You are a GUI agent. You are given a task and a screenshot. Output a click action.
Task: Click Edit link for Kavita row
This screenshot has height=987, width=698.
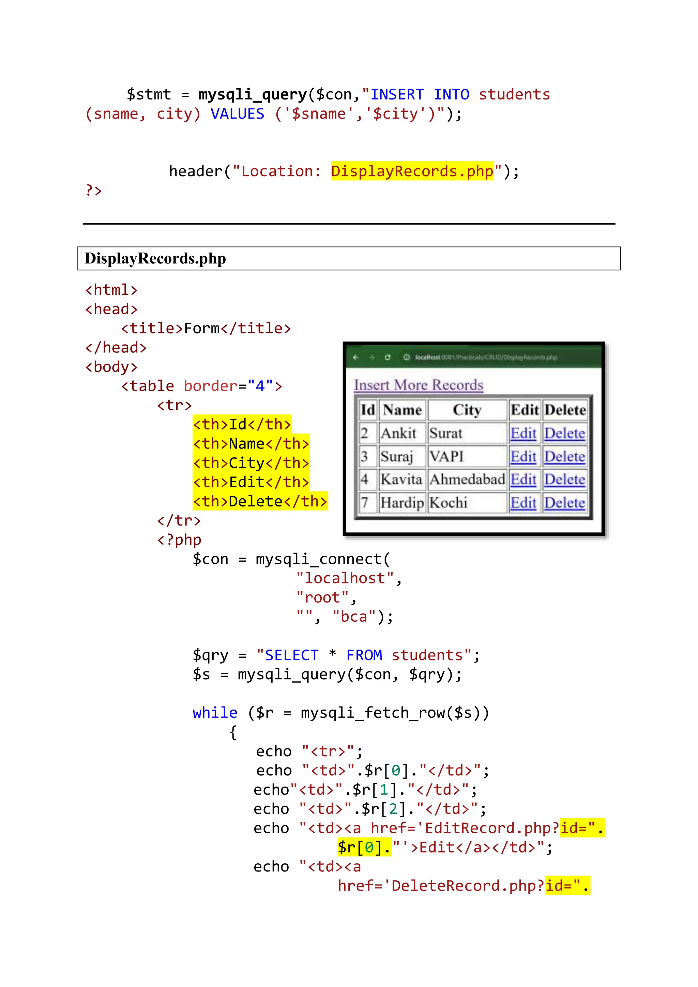pos(523,479)
